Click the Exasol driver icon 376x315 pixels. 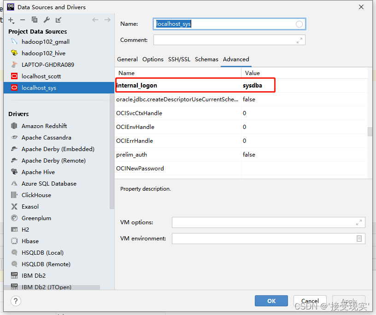(x=14, y=206)
